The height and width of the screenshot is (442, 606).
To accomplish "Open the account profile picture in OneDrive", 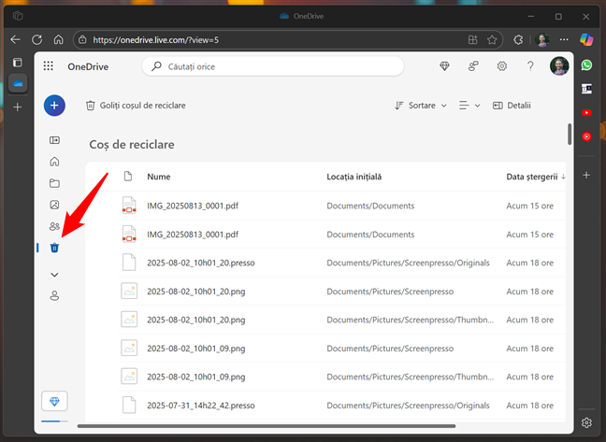I will pos(559,66).
